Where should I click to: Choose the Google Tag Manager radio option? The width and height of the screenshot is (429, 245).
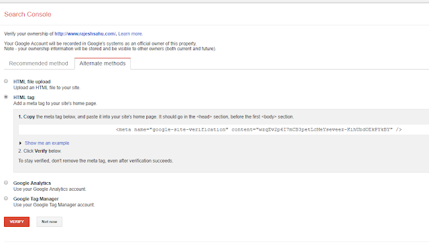[x=6, y=199]
